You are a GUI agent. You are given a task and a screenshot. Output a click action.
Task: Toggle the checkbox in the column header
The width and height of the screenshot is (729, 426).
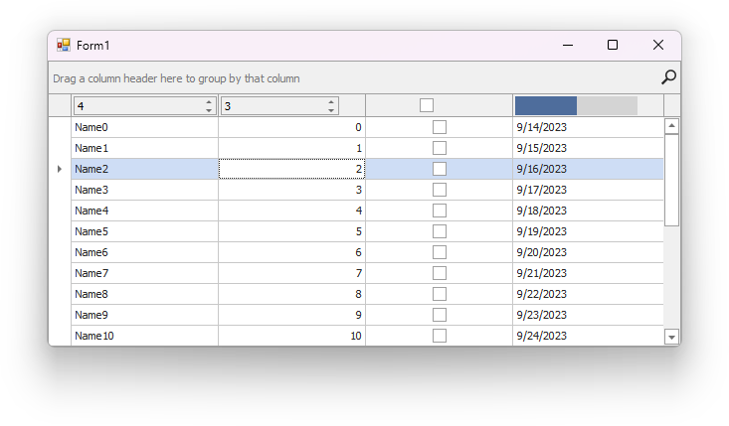(427, 105)
